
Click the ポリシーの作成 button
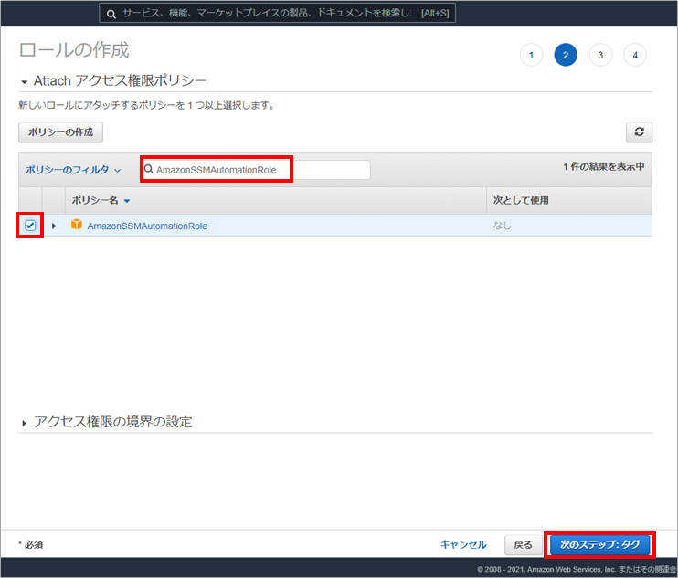(60, 132)
